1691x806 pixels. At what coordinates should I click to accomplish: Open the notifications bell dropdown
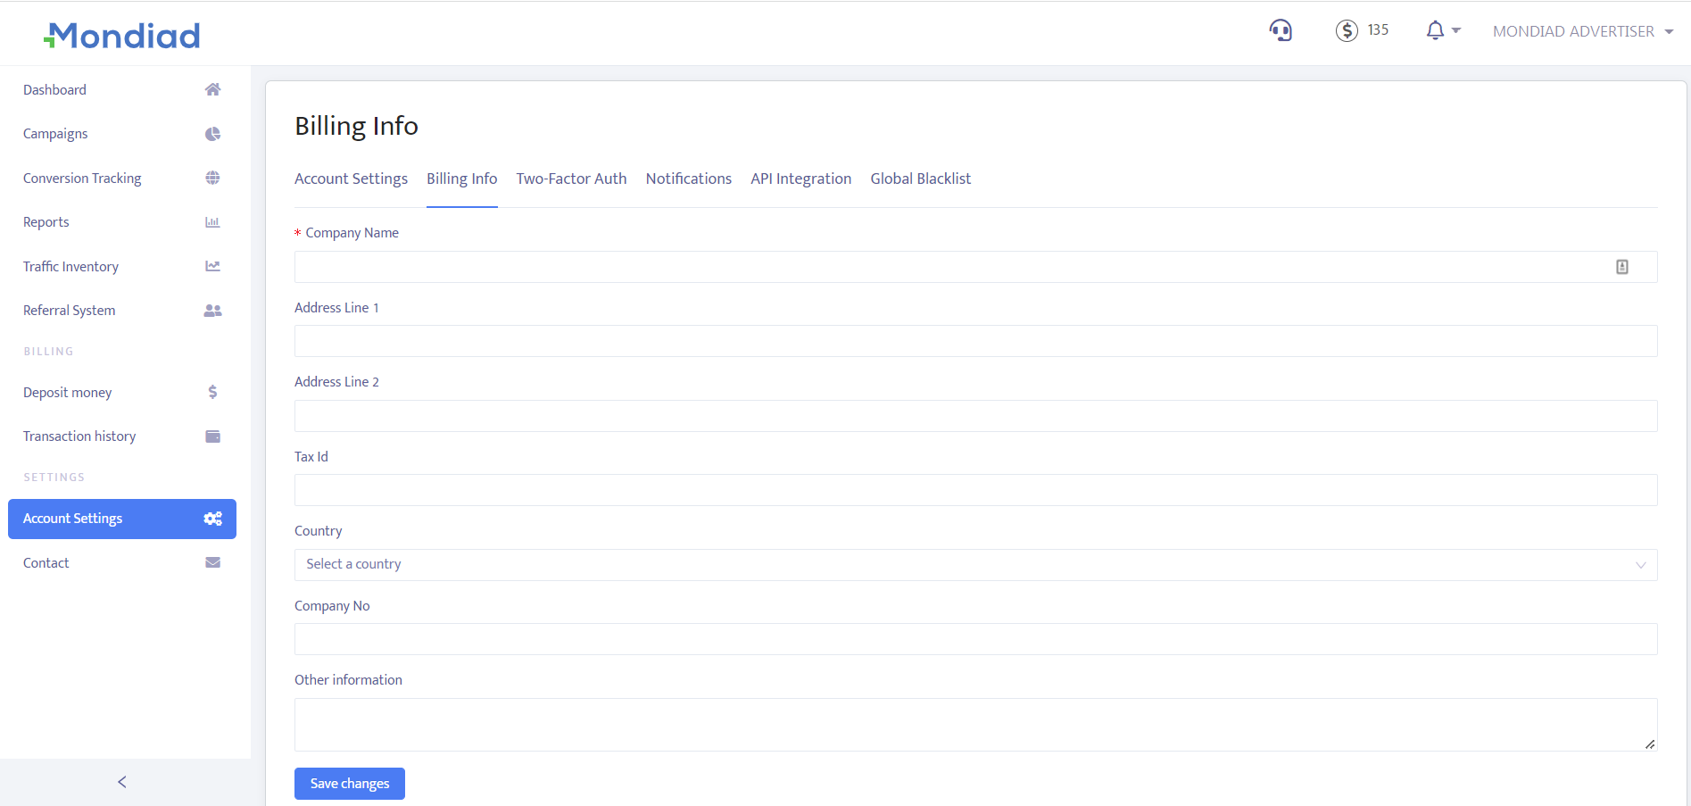coord(1441,31)
